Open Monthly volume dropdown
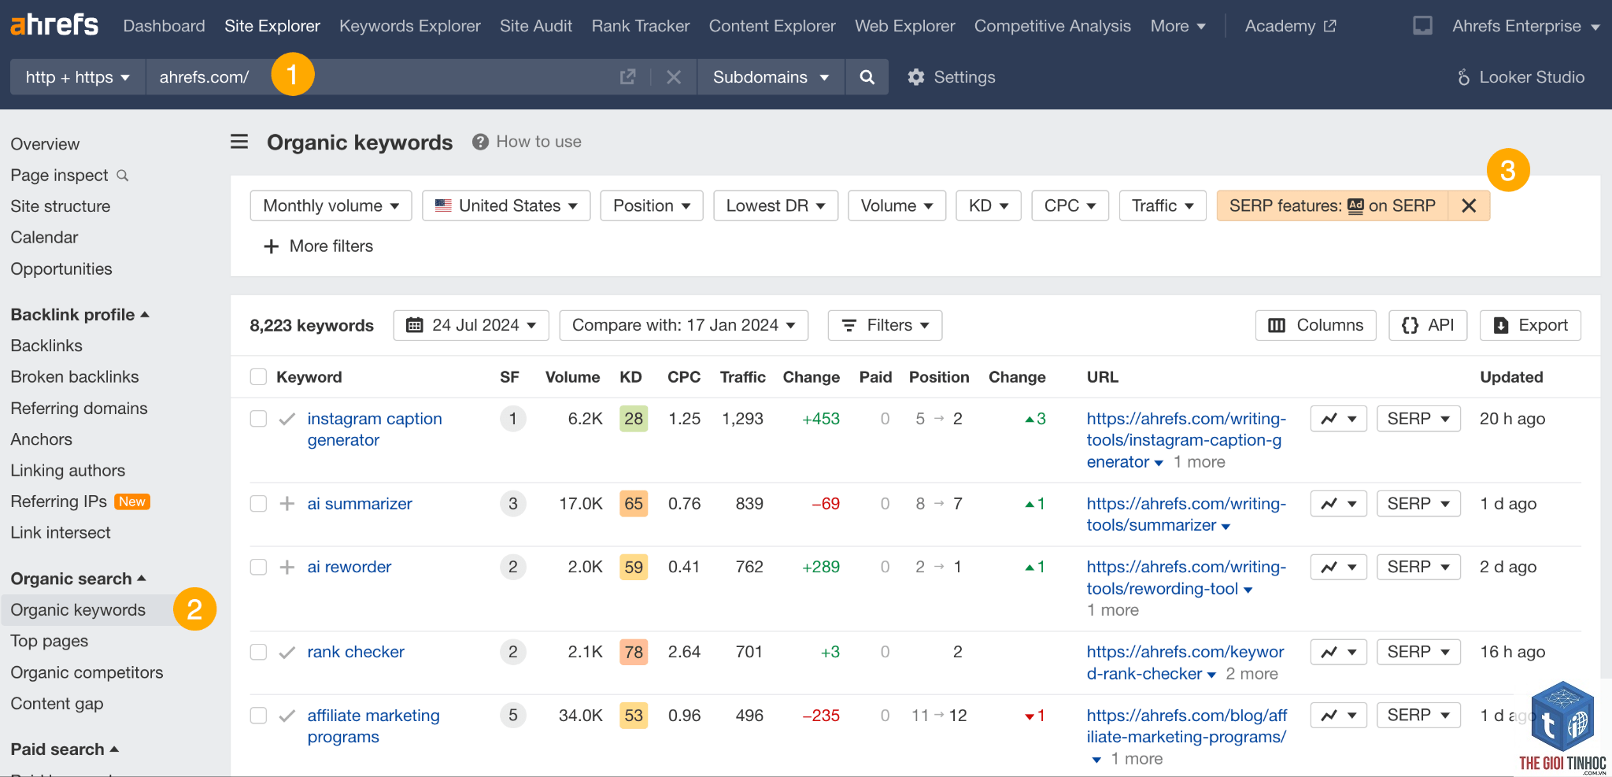 (x=331, y=205)
